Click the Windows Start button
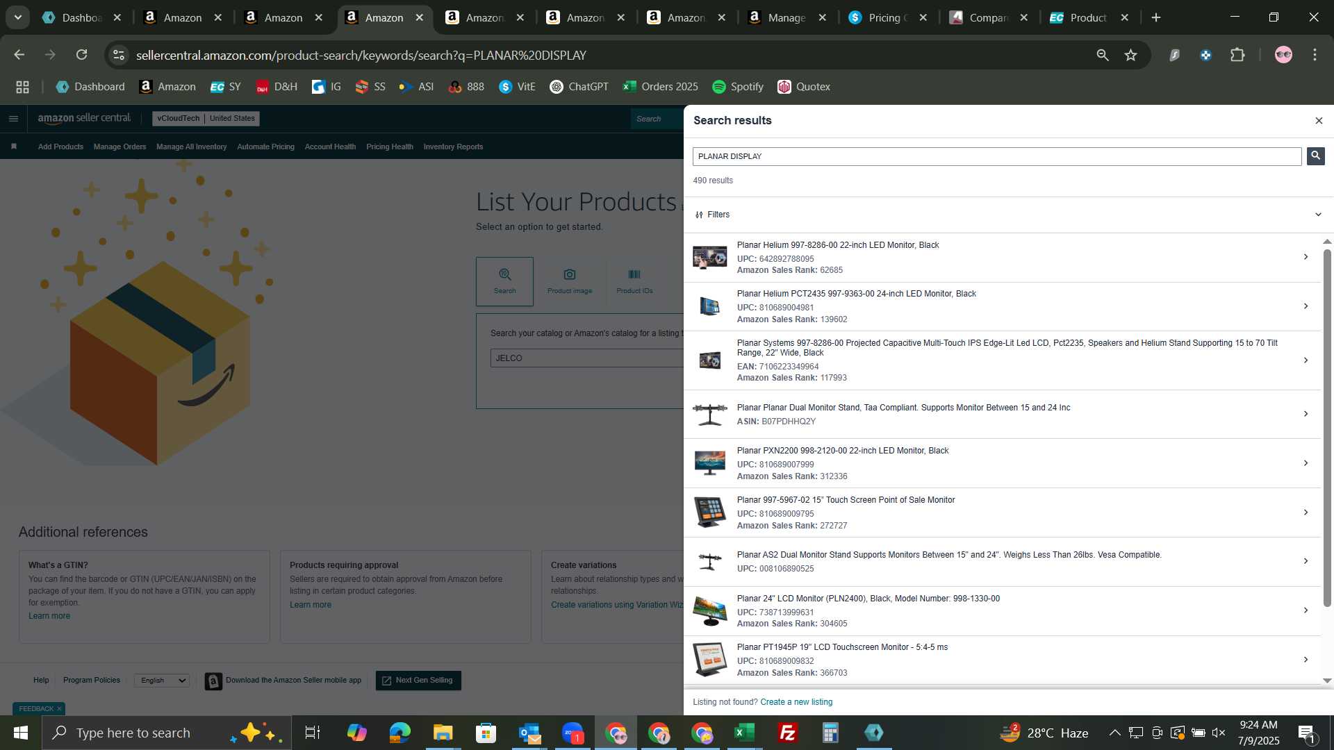The height and width of the screenshot is (750, 1334). tap(20, 733)
